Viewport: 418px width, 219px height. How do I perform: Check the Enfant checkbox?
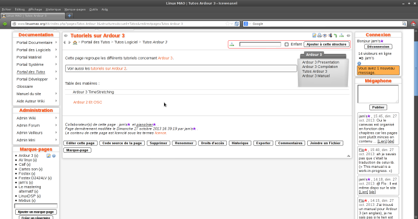[286, 44]
